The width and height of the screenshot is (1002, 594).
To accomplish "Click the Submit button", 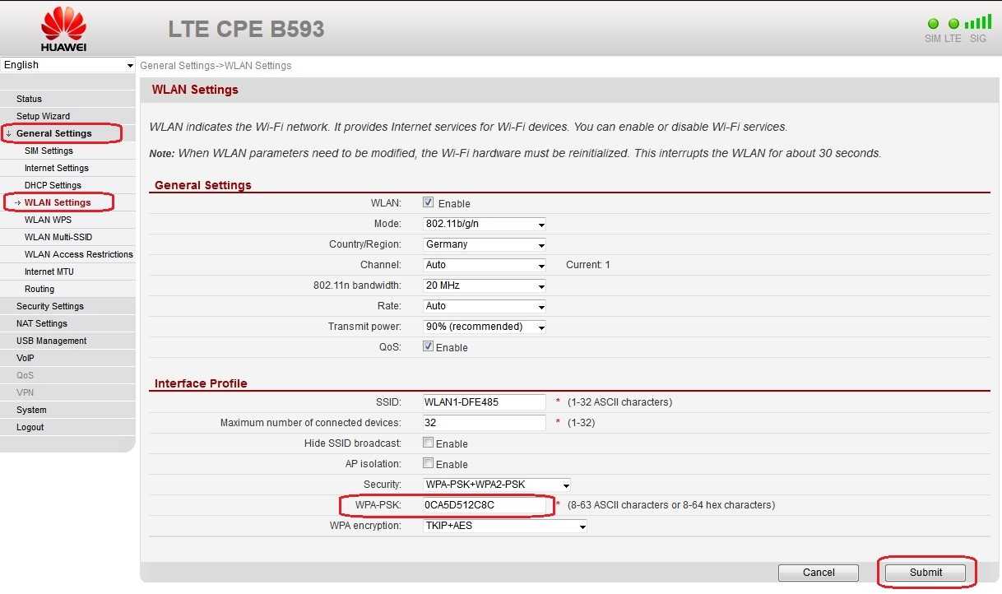I will 925,573.
